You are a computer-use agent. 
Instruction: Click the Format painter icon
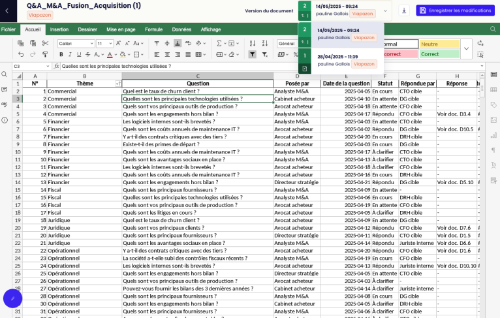[x=45, y=55]
